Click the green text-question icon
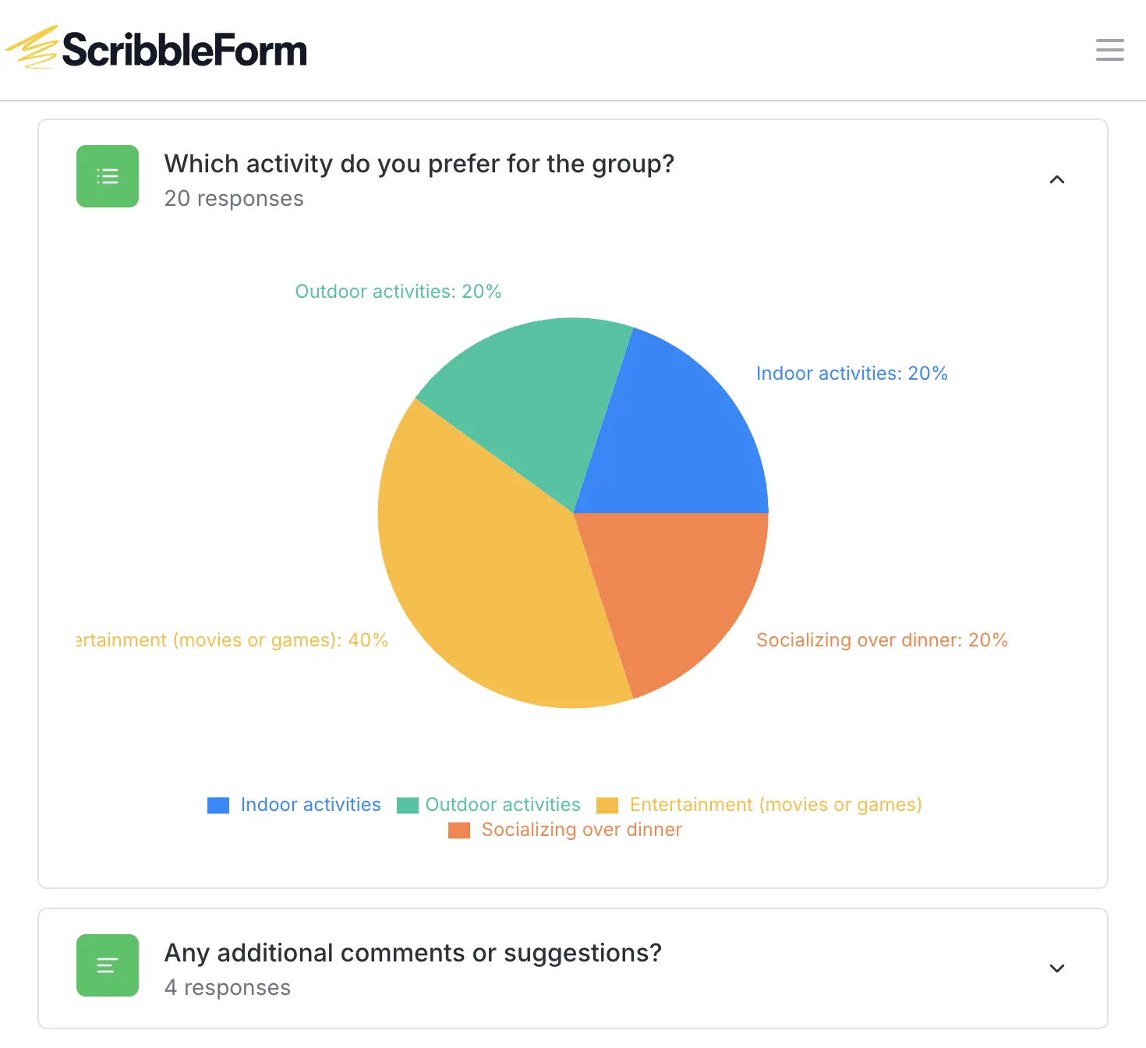1146x1048 pixels. 108,965
